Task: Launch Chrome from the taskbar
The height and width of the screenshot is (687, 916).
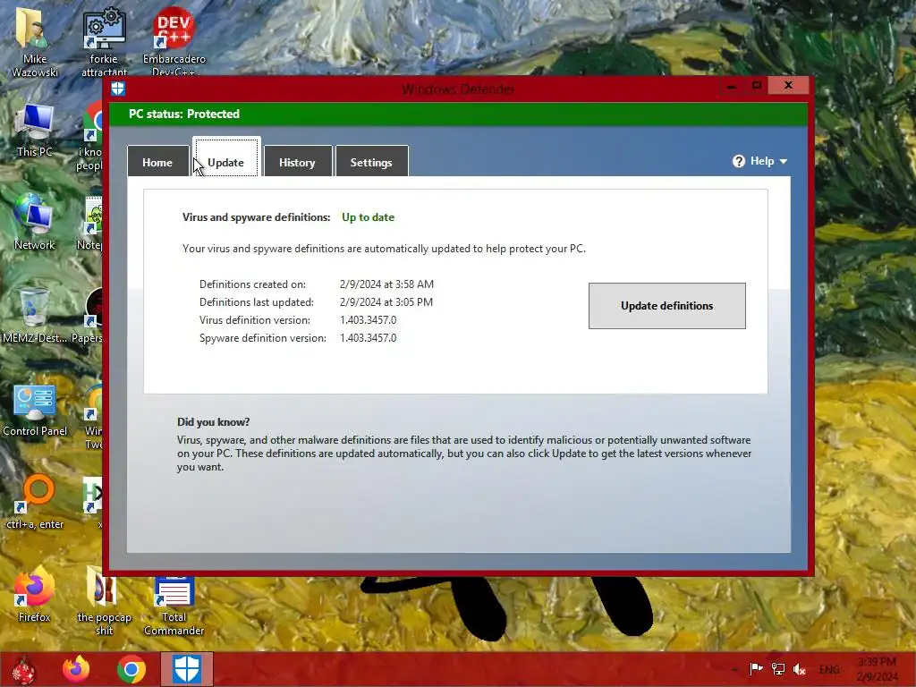Action: pos(131,669)
